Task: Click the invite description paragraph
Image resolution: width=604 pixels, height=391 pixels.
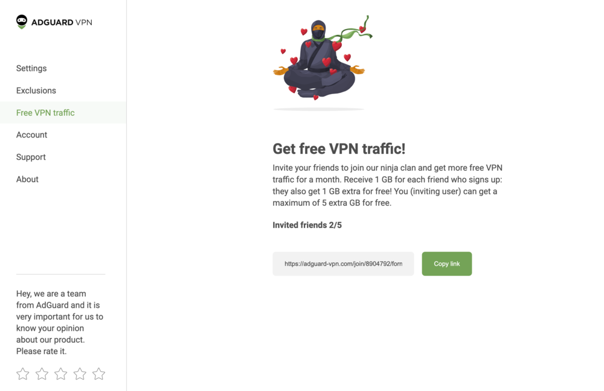Action: [388, 185]
